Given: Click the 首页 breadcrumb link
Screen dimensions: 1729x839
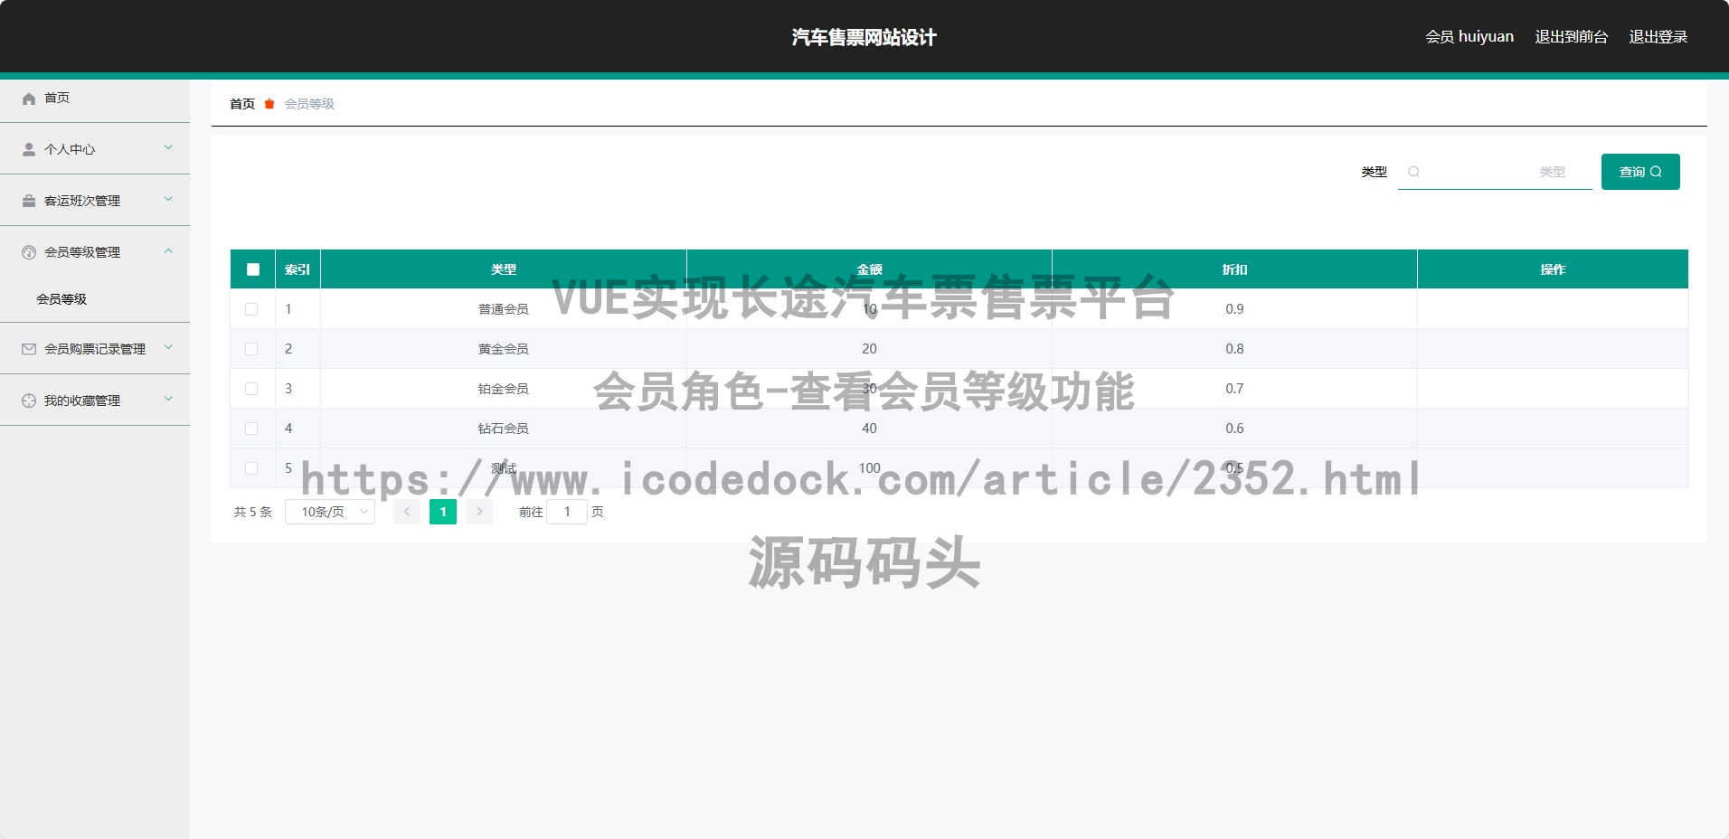Looking at the screenshot, I should tap(242, 104).
